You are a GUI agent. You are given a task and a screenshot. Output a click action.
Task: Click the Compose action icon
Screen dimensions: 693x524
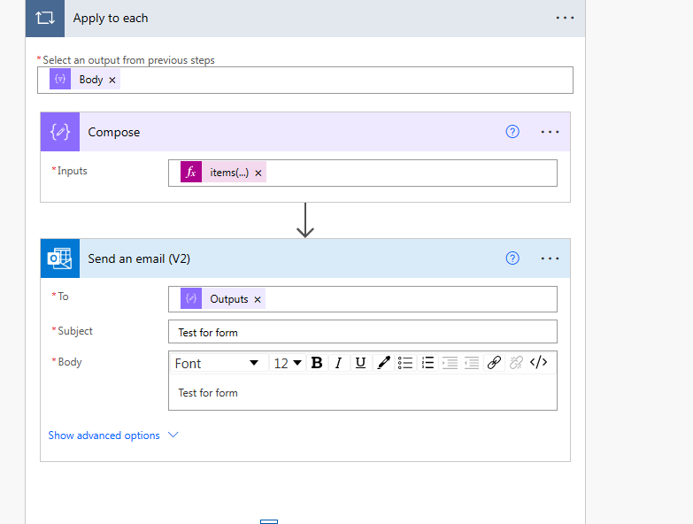60,132
